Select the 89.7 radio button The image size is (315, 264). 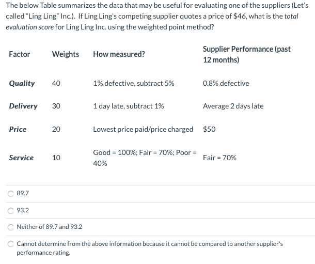tap(11, 194)
